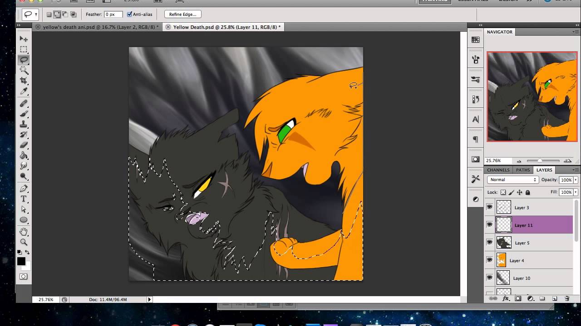Lock all layer attributes
The image size is (581, 326).
(x=527, y=192)
